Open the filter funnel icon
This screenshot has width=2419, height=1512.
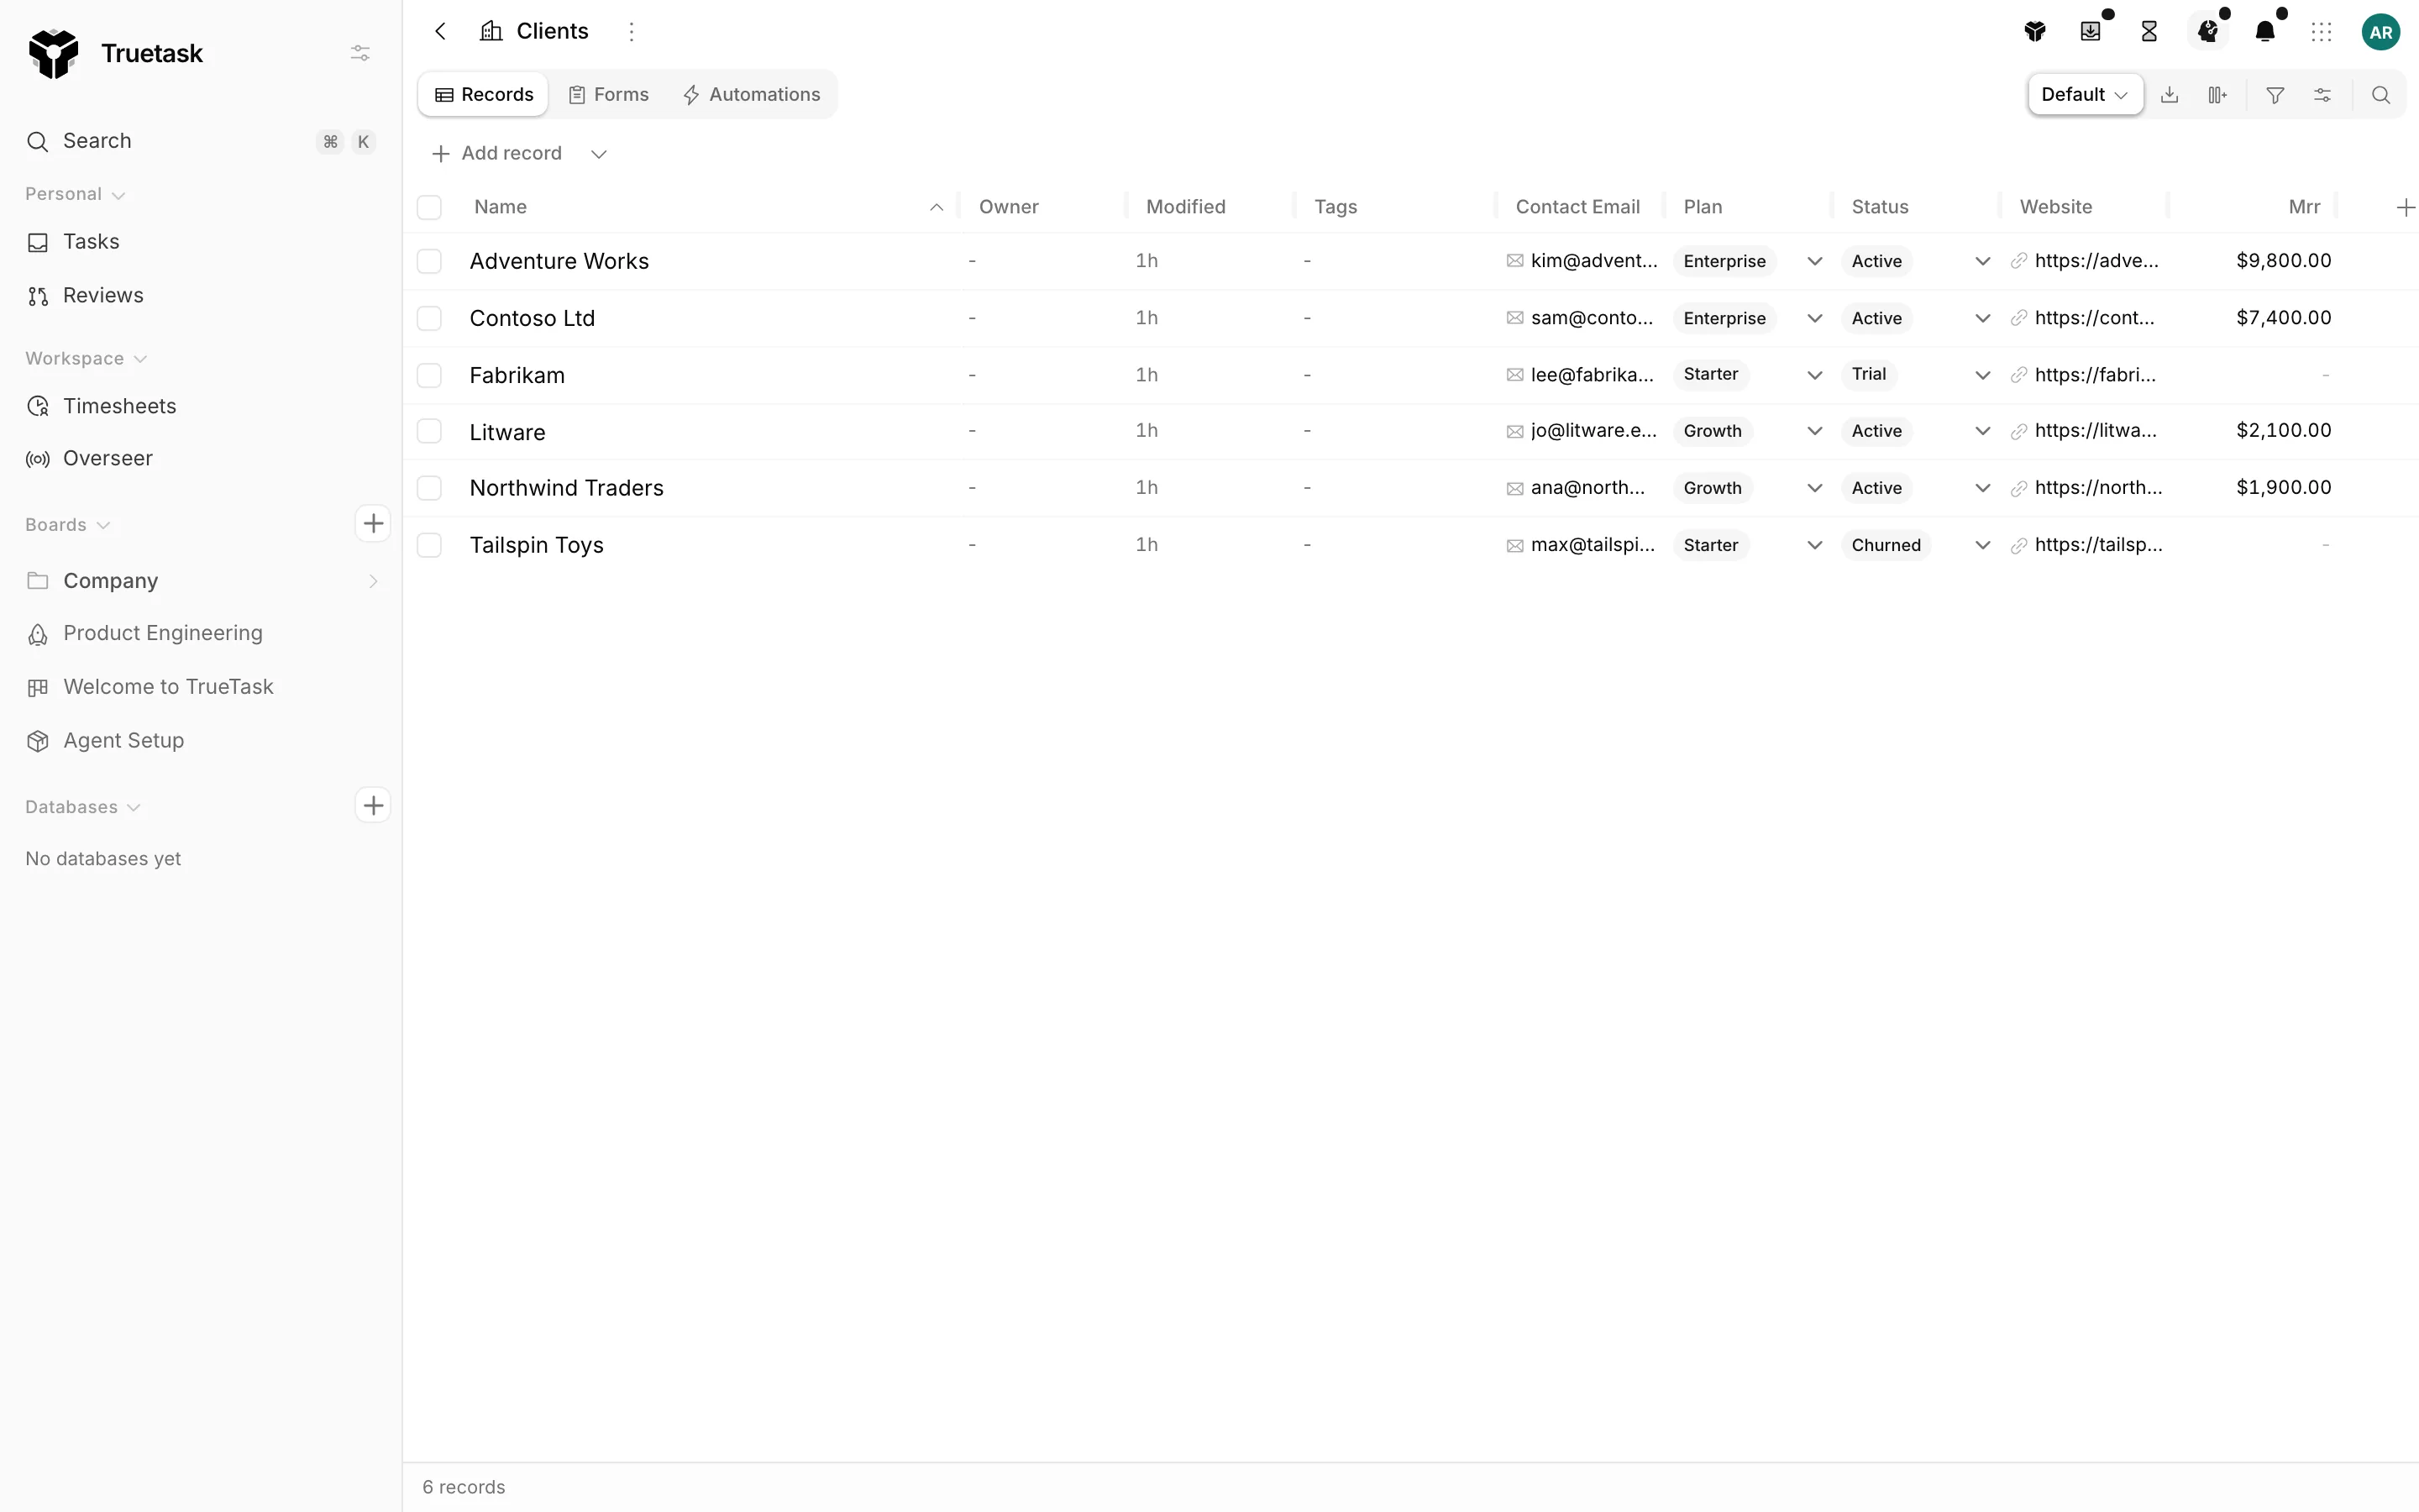pyautogui.click(x=2275, y=95)
